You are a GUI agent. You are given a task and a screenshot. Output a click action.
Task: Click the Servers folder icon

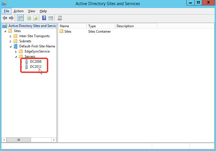point(21,56)
